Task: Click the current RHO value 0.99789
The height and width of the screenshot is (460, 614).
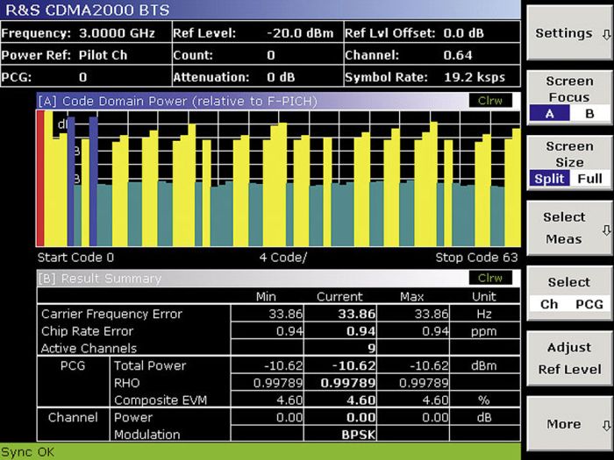Action: pyautogui.click(x=348, y=383)
